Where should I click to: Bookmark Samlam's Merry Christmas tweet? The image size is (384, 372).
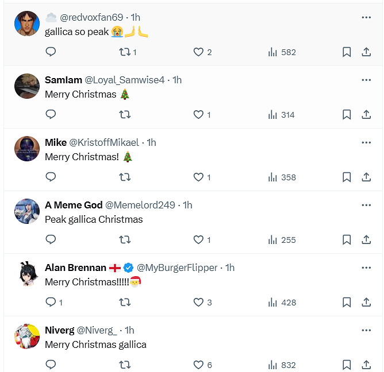[x=347, y=115]
